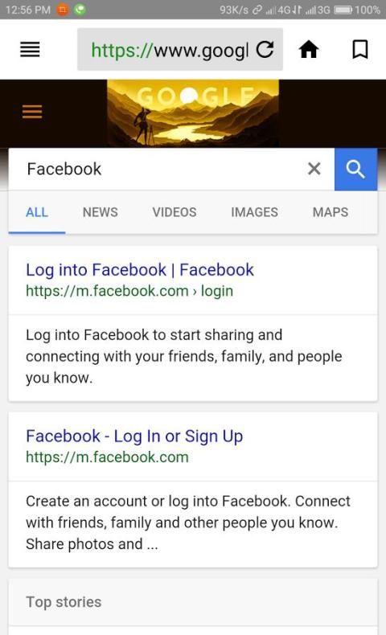
Task: Open Google's orange side menu icon
Action: 32,112
